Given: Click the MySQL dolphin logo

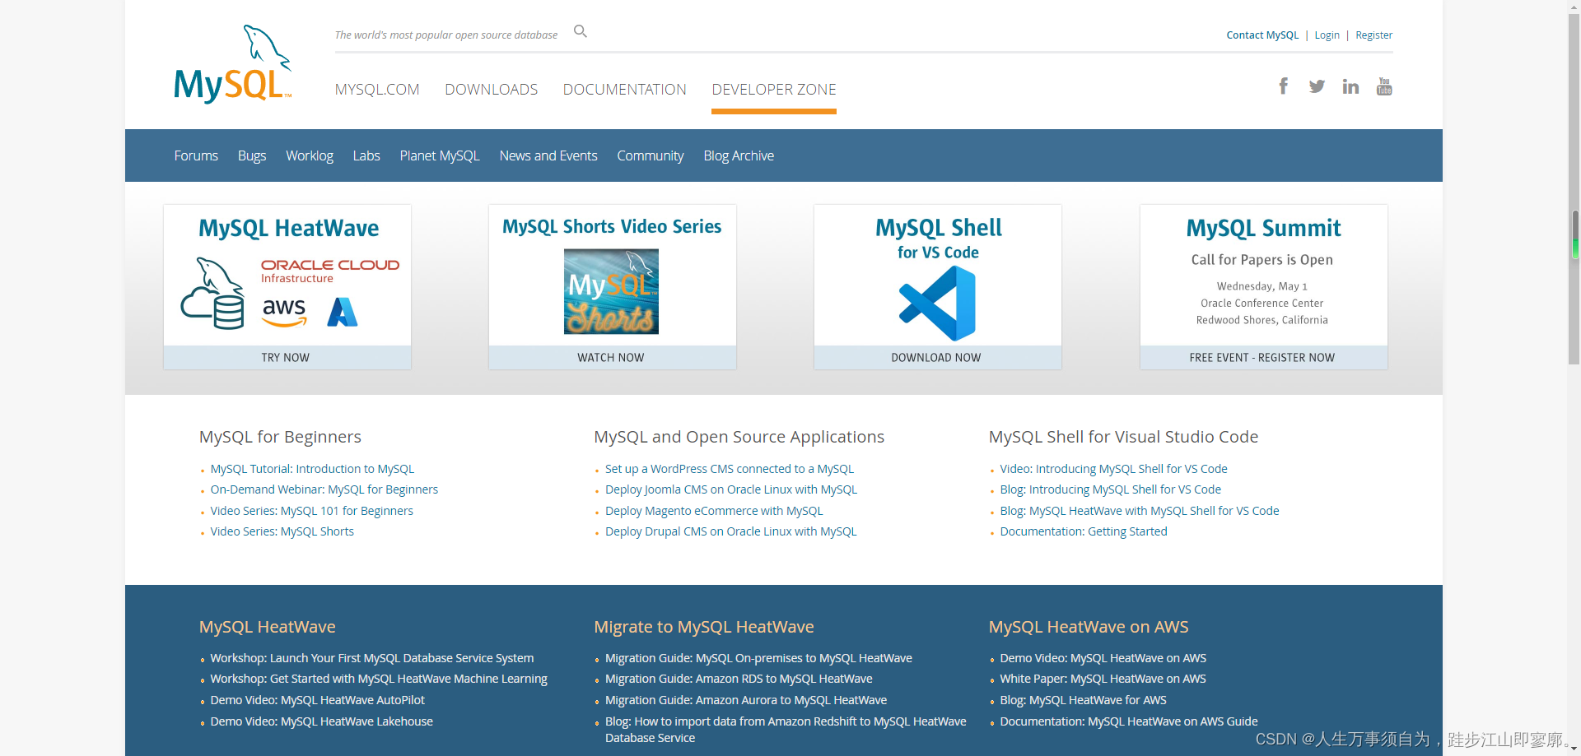Looking at the screenshot, I should (233, 64).
